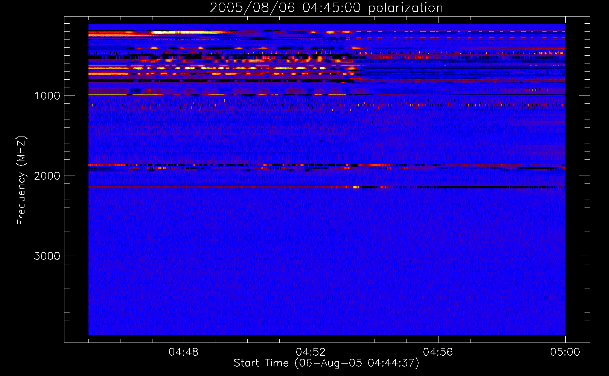Select the 'Start Time (06-Aug-05 04:44:37)' label
The width and height of the screenshot is (609, 376).
pyautogui.click(x=326, y=363)
